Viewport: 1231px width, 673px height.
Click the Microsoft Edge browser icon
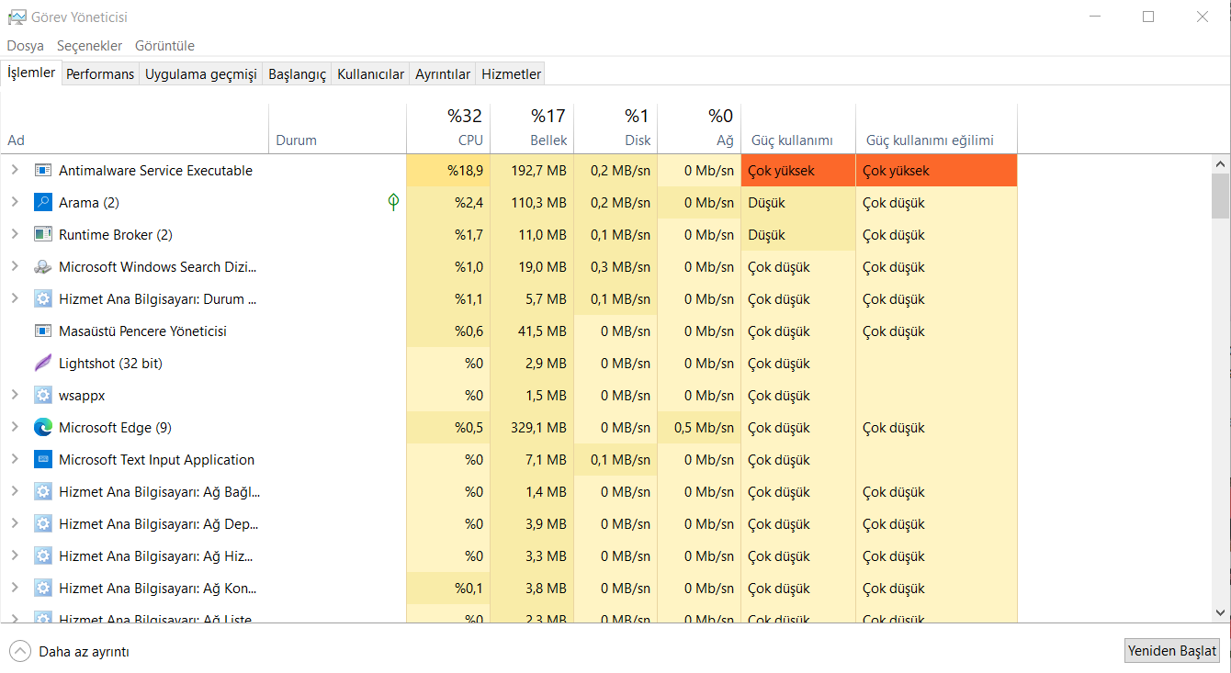pyautogui.click(x=43, y=428)
